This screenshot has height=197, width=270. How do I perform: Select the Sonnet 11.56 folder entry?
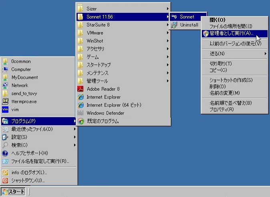tap(123, 17)
